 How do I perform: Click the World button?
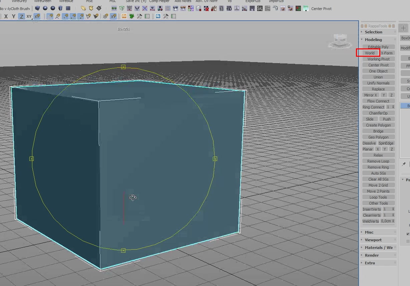(370, 53)
